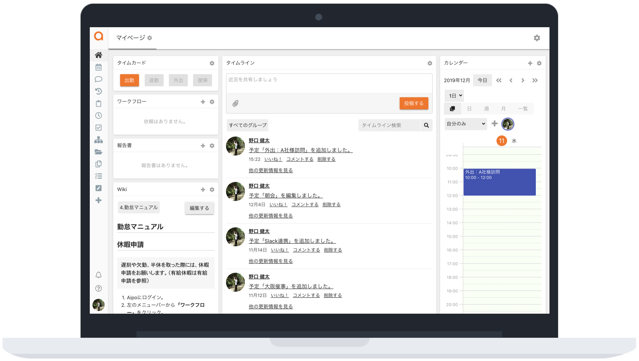Open link 予定「朝会」を編集しました。

click(x=286, y=196)
